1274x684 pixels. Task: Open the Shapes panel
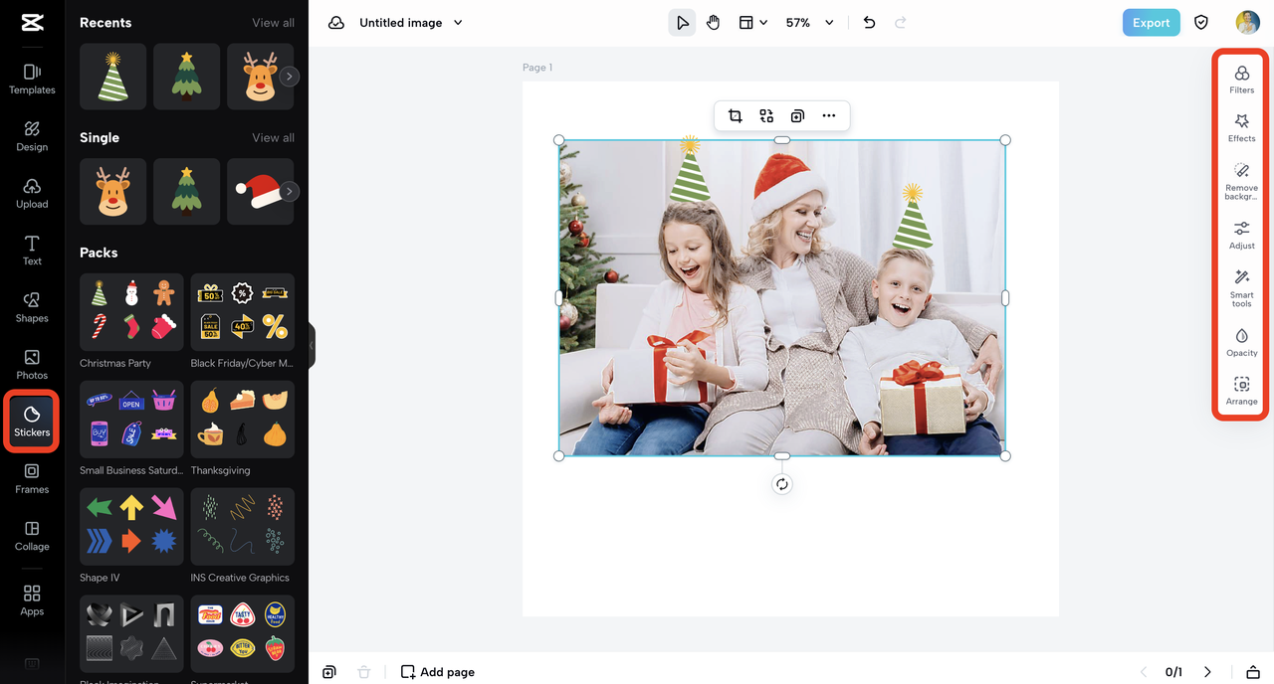pos(32,307)
